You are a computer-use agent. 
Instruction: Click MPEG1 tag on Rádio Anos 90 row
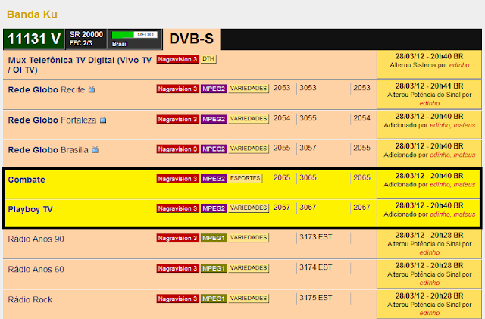point(214,238)
